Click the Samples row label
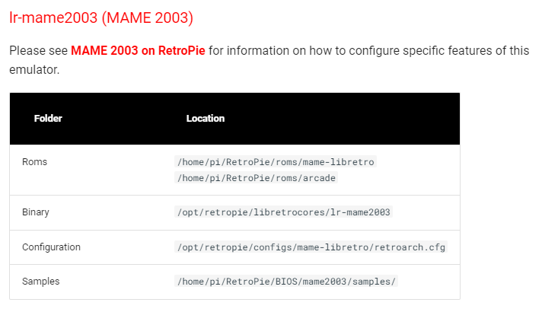The image size is (542, 312). coord(41,282)
